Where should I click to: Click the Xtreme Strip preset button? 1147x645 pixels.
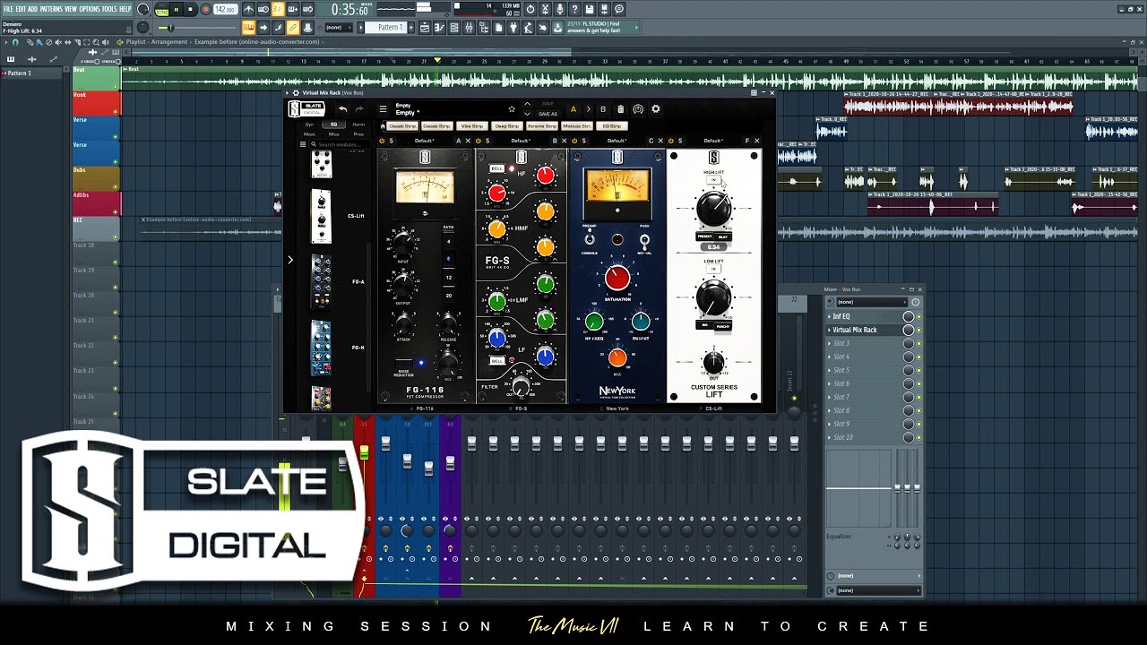541,126
